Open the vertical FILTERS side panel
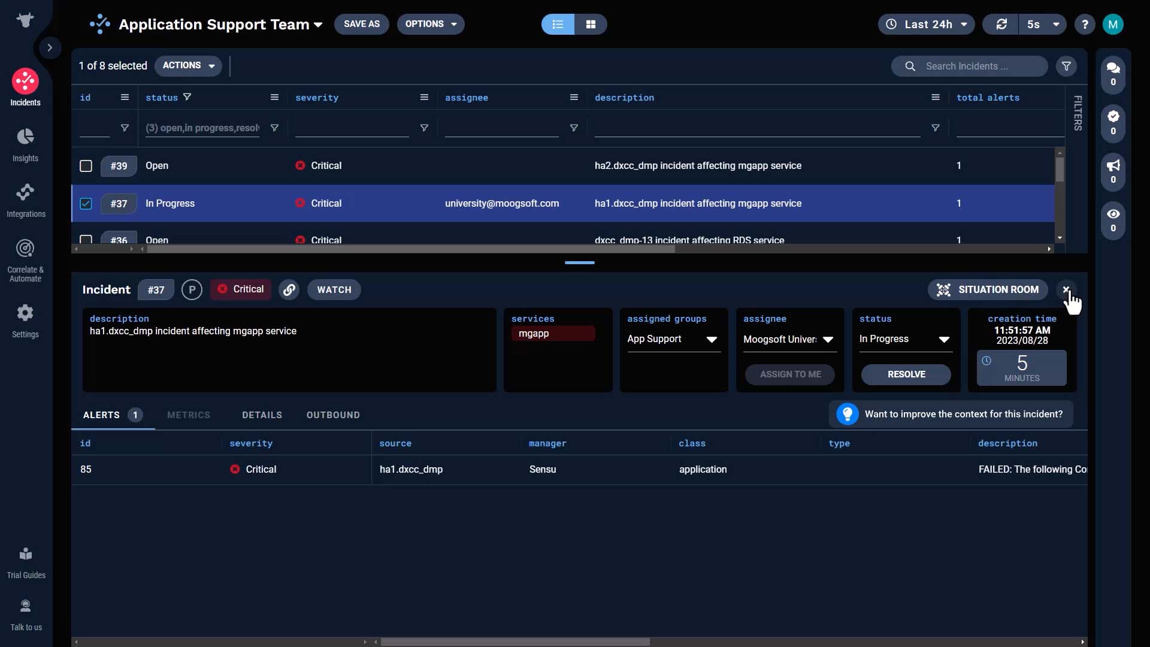 tap(1078, 113)
